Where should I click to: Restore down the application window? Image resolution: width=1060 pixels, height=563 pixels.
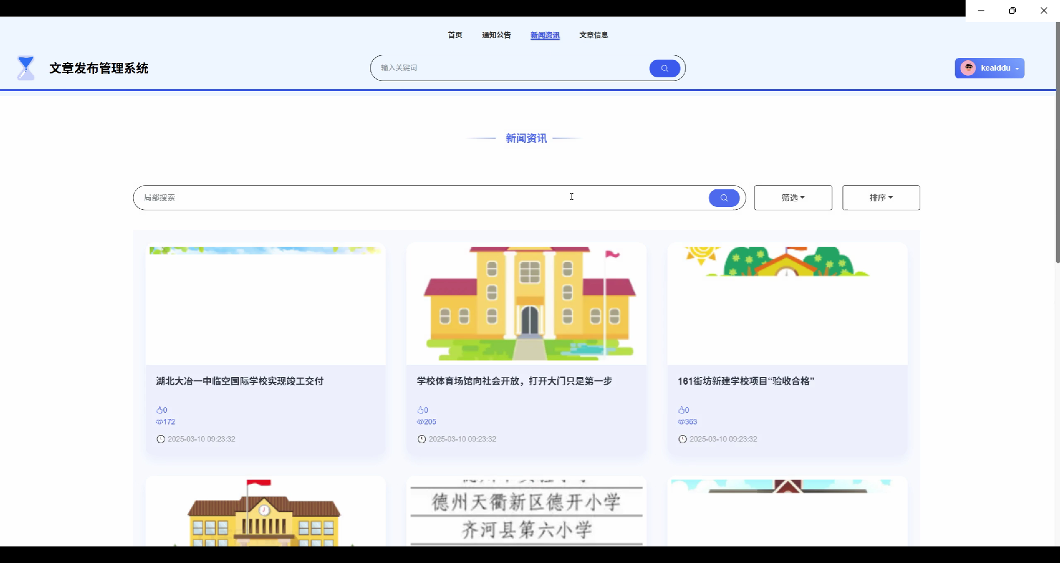[x=1013, y=10]
